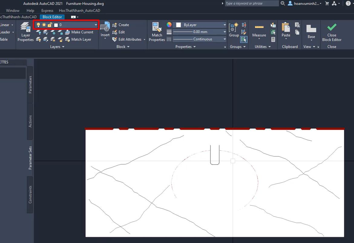Screen dimensions: 354x243
Task: Open the layer selection dropdown
Action: point(95,25)
